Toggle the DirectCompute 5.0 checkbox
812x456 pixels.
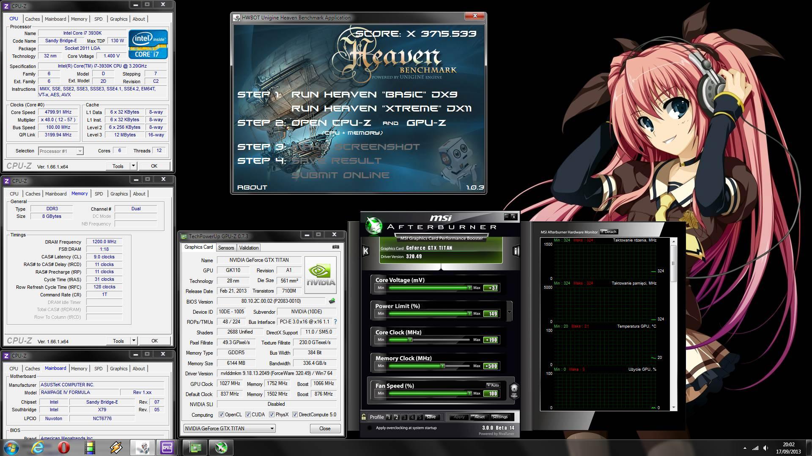click(295, 415)
